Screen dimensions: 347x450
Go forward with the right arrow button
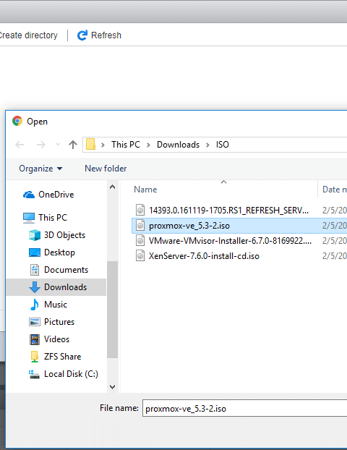(x=41, y=145)
